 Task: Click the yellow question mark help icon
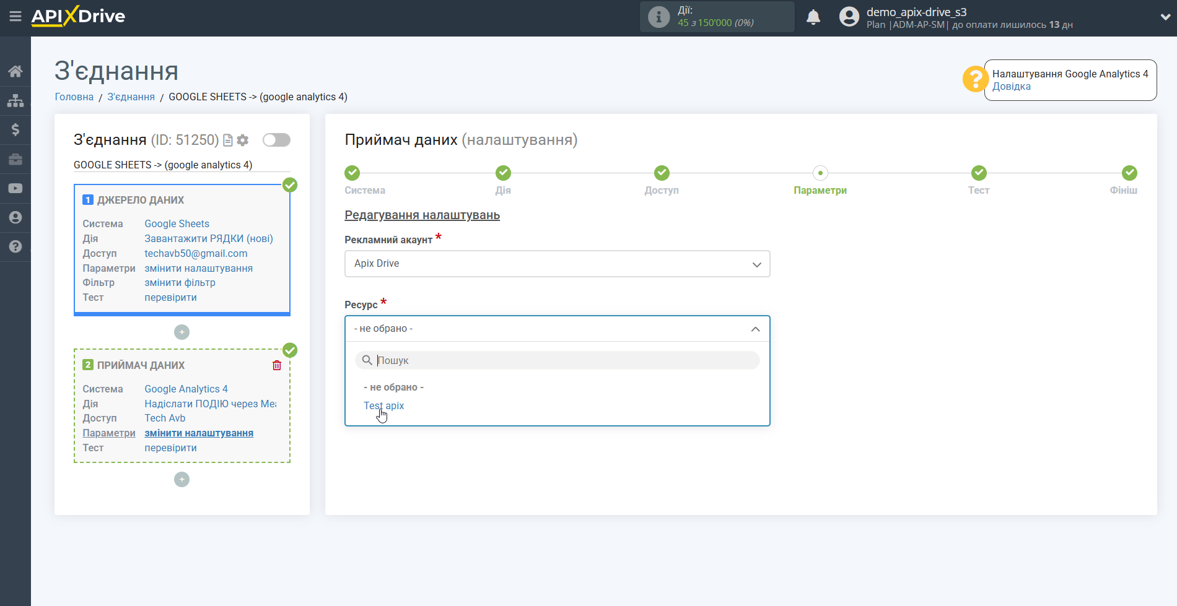click(x=975, y=79)
